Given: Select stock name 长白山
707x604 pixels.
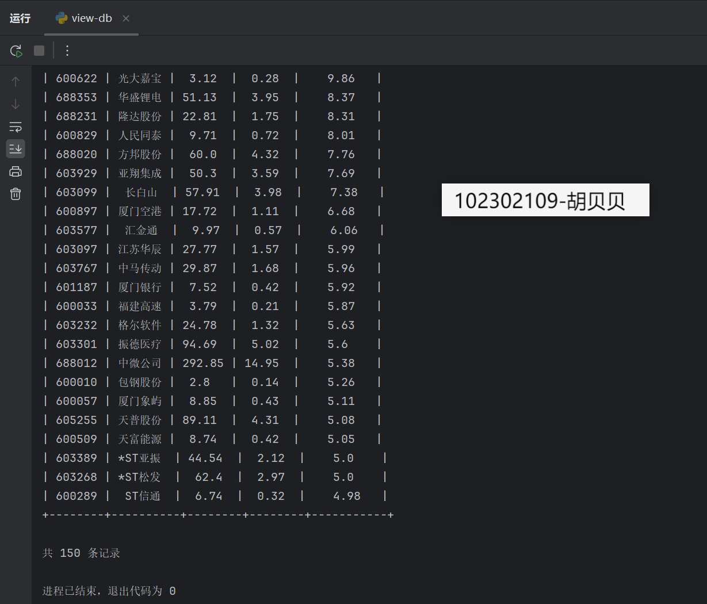Looking at the screenshot, I should point(142,192).
